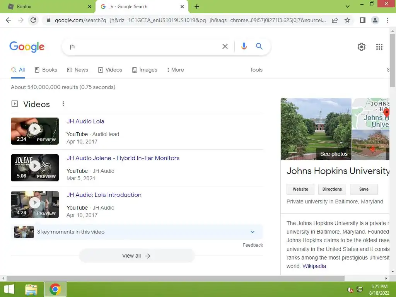Click the scroll right arrow
This screenshot has width=396, height=297.
386,278
